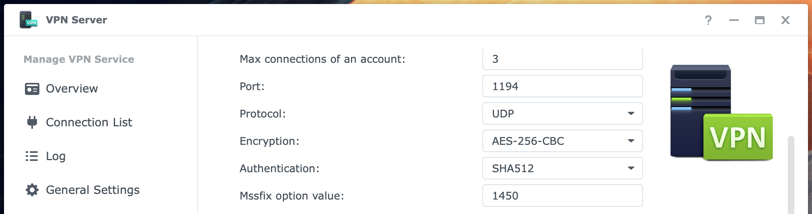Open help via the question mark icon
The image size is (812, 214).
[x=708, y=20]
